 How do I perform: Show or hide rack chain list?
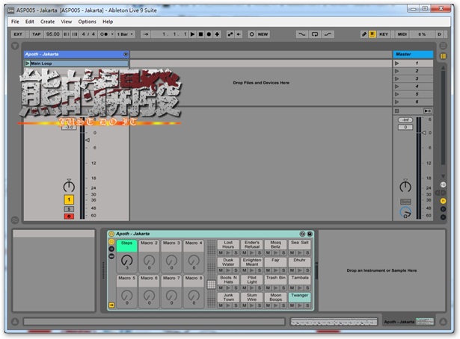[x=111, y=249]
